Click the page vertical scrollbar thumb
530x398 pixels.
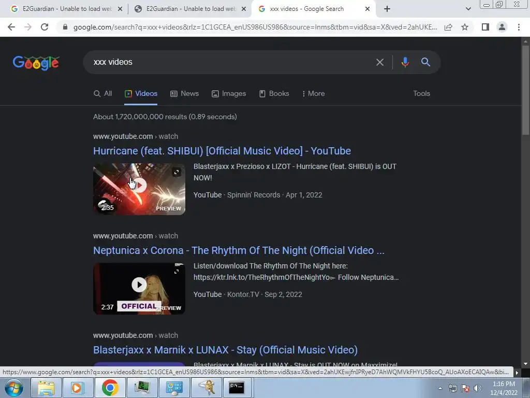pyautogui.click(x=525, y=90)
